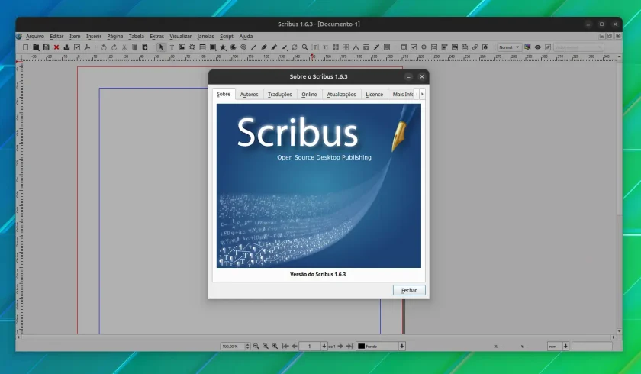Adjust the 100,00 % zoom stepper
This screenshot has width=641, height=374.
click(x=247, y=347)
